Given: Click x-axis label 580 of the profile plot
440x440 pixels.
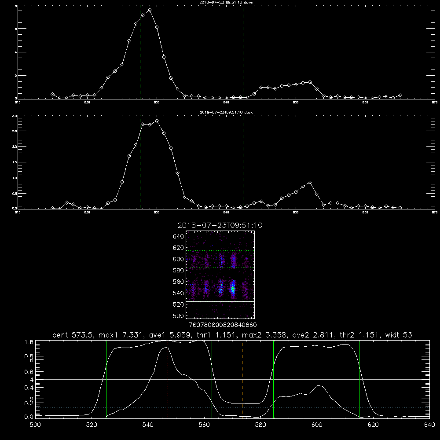Looking at the screenshot, I should tap(260, 425).
